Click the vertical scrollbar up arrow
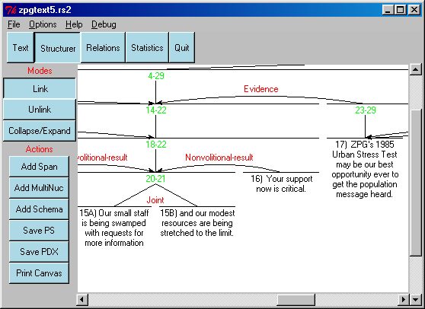This screenshot has height=309, width=425. [x=415, y=69]
